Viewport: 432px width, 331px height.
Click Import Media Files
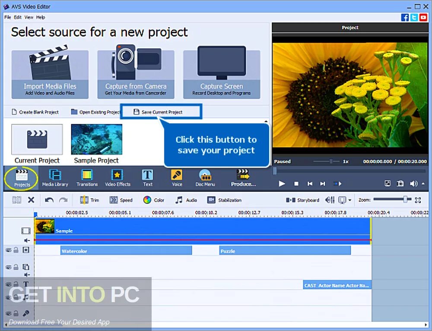click(x=50, y=74)
